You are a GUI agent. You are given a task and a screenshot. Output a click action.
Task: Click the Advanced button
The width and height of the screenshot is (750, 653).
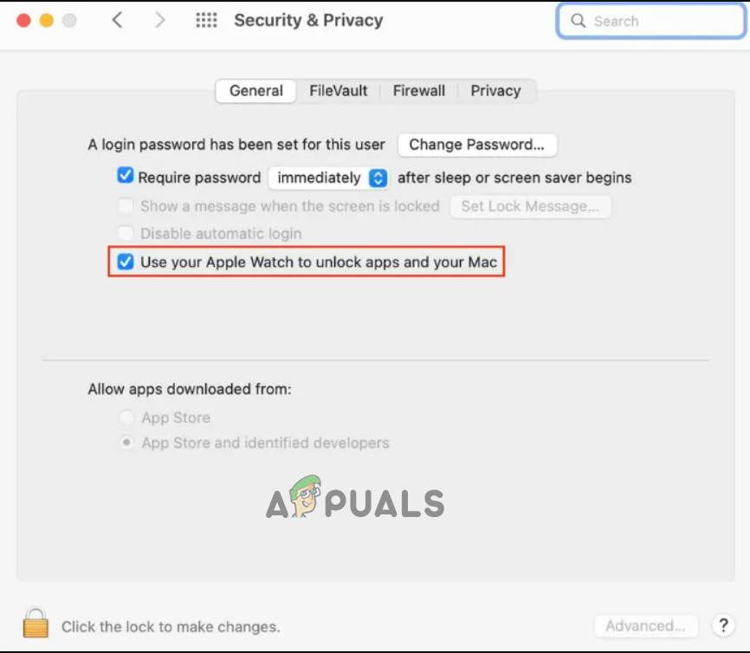click(646, 624)
